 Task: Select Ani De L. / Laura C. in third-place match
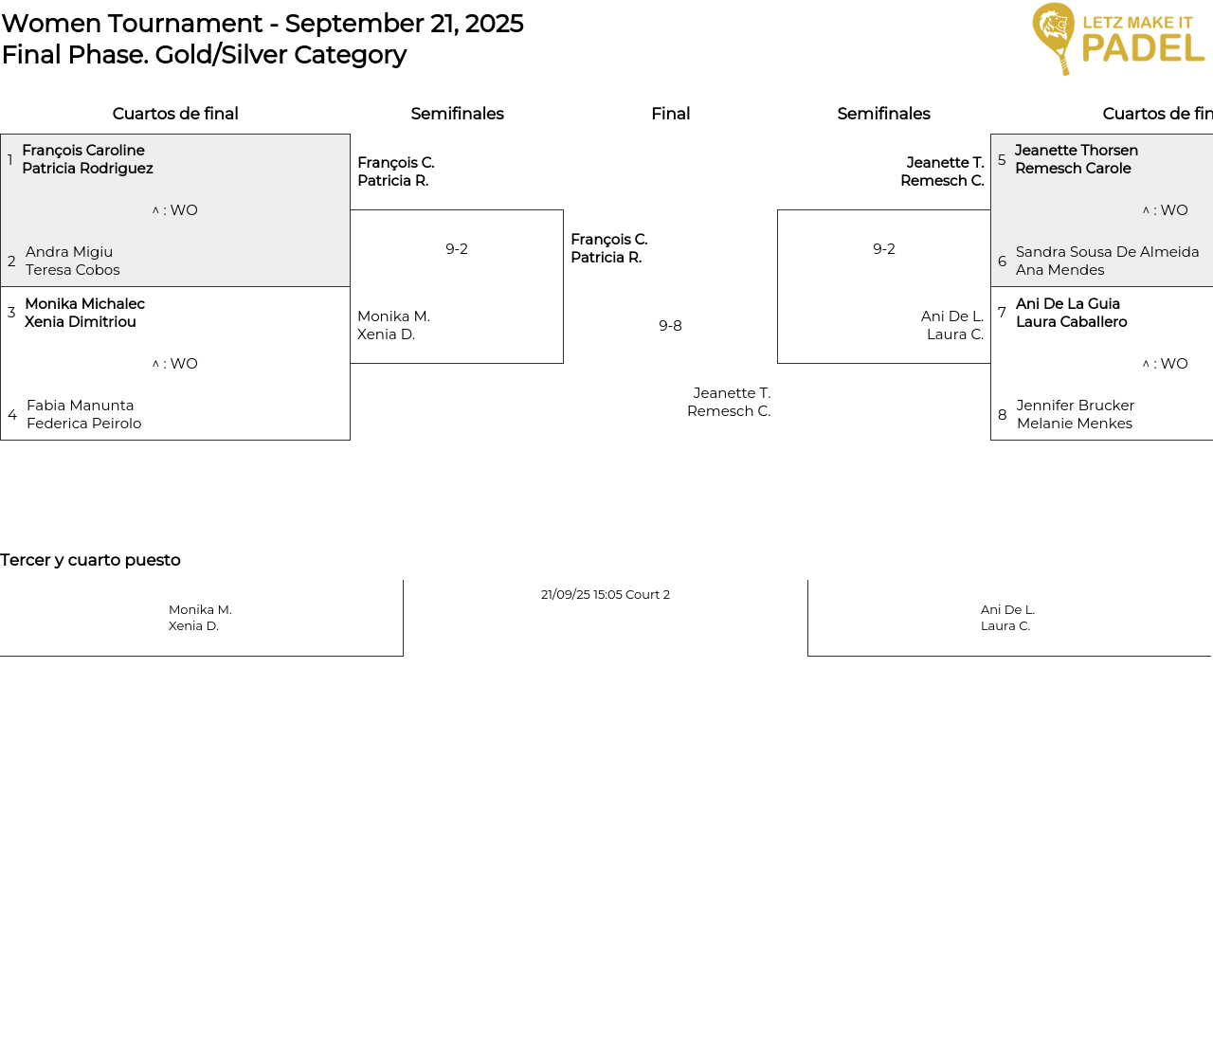[x=1007, y=618]
